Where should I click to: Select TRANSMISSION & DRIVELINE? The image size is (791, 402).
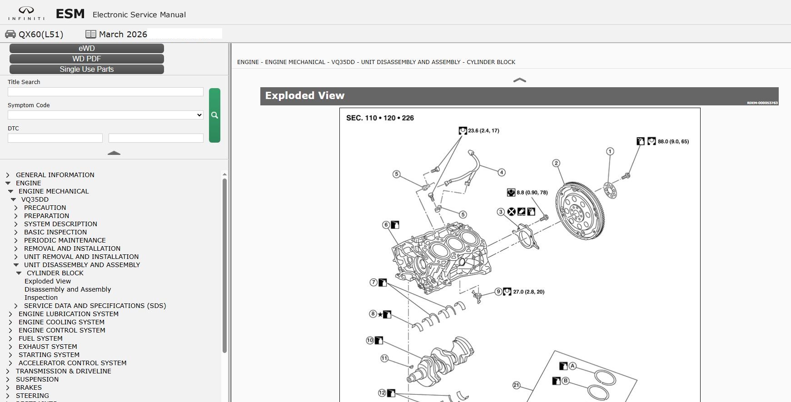pyautogui.click(x=64, y=371)
